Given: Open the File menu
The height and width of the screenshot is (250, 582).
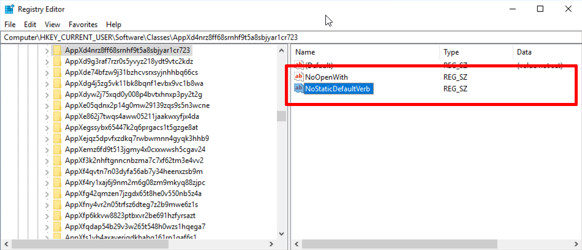Looking at the screenshot, I should pyautogui.click(x=10, y=25).
